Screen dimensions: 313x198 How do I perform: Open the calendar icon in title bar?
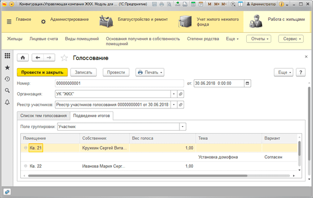pyautogui.click(x=201, y=4)
